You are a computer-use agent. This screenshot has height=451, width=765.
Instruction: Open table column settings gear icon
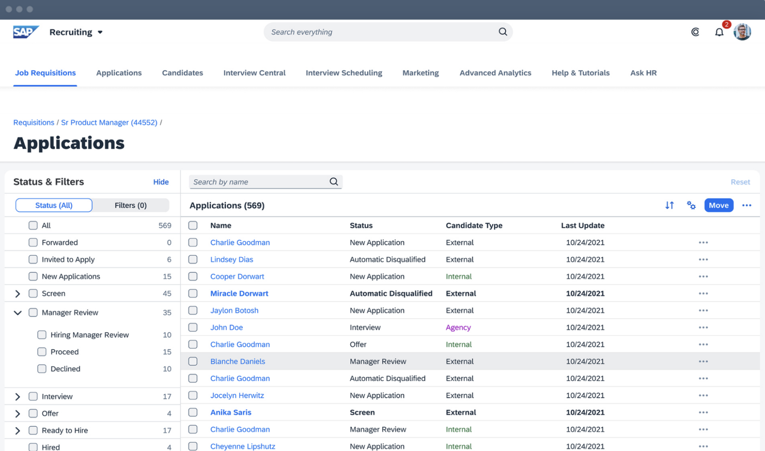691,205
